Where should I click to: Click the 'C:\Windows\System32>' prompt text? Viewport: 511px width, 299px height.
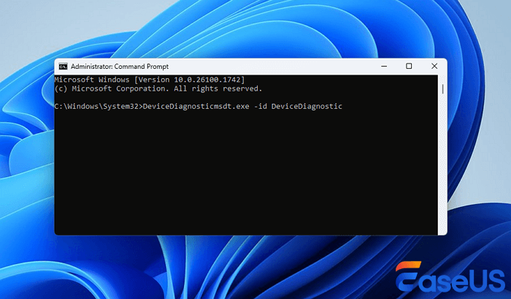pos(99,107)
